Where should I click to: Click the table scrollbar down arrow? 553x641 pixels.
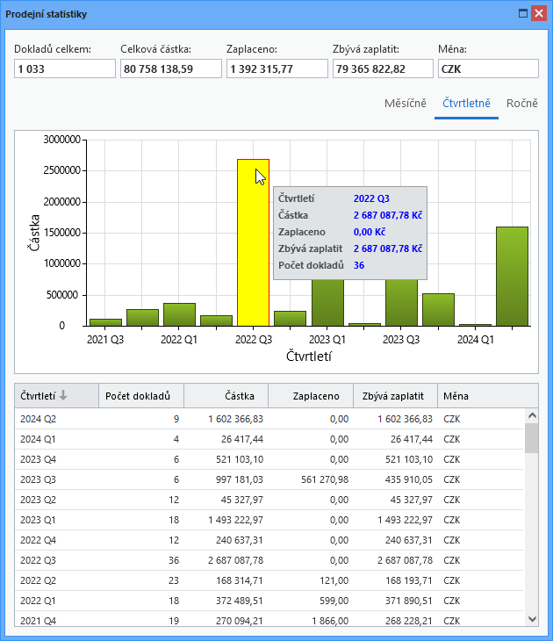[532, 619]
